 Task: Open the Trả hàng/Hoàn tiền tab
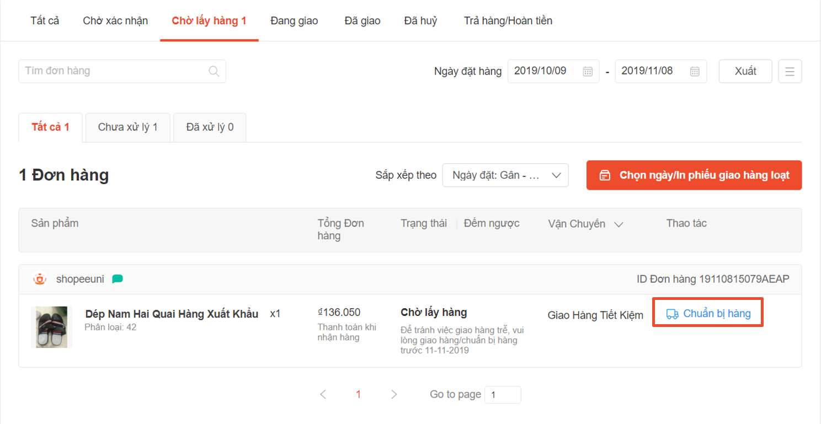coord(508,21)
